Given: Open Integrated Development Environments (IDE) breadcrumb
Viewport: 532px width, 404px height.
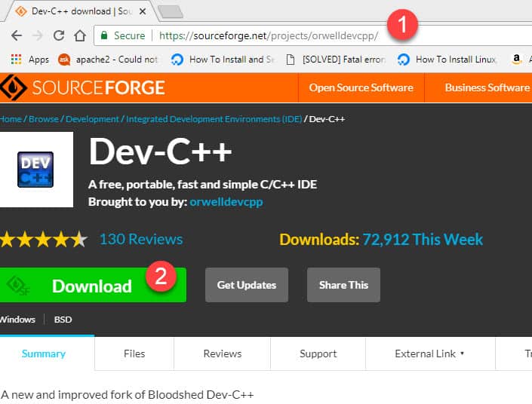Looking at the screenshot, I should (x=214, y=119).
